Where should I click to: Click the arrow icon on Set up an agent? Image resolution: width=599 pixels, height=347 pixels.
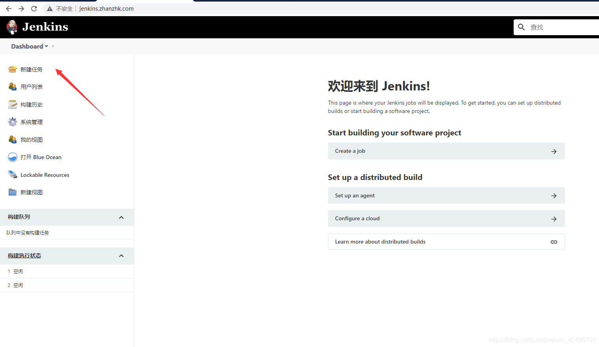click(554, 196)
